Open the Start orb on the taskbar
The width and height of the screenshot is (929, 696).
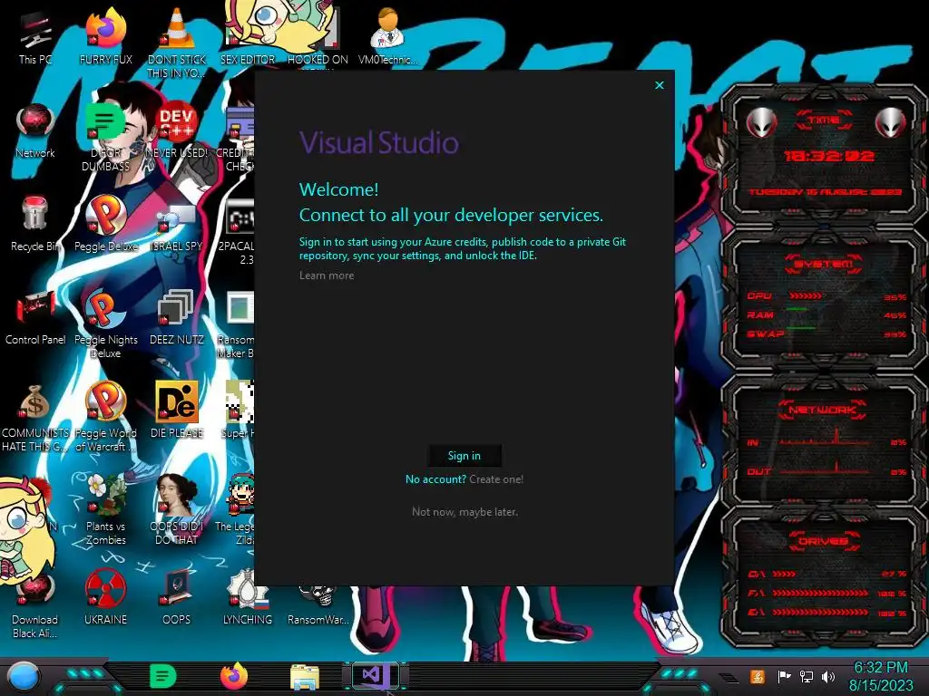[23, 676]
